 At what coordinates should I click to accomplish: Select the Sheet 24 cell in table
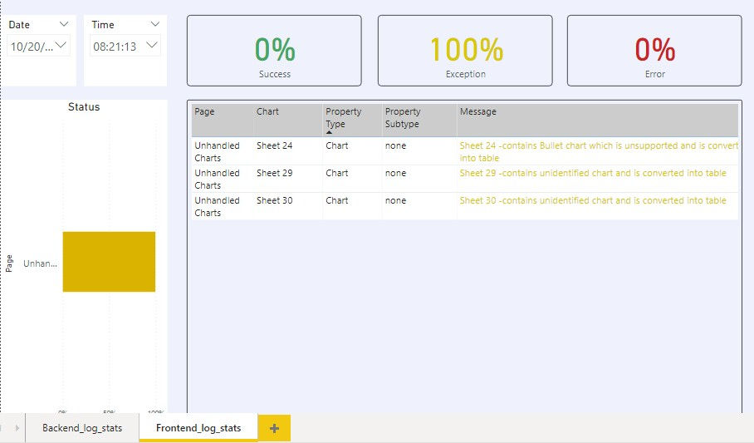pos(275,145)
